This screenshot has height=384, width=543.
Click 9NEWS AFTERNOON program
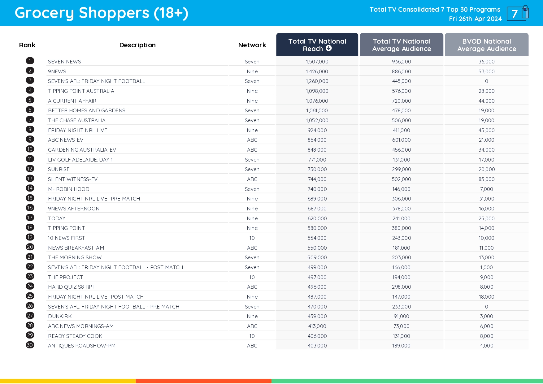point(74,209)
